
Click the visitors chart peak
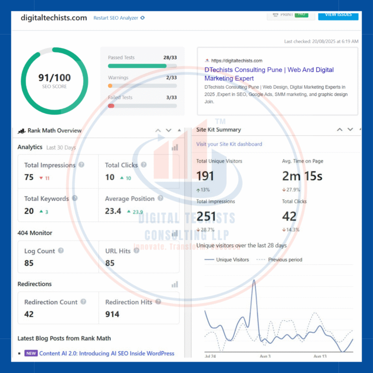254,281
